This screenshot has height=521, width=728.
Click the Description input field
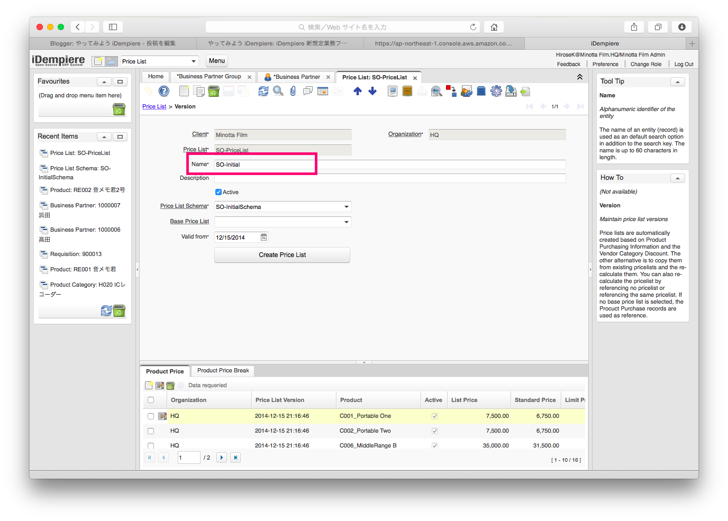pos(390,178)
